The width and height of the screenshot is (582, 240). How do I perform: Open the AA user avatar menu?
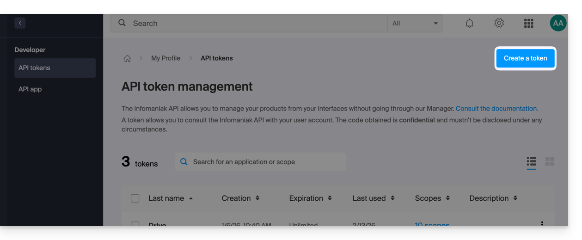click(x=558, y=23)
